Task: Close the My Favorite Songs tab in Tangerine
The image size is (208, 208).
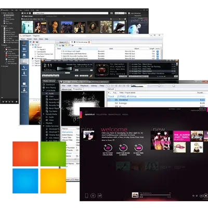Action: coord(89,42)
